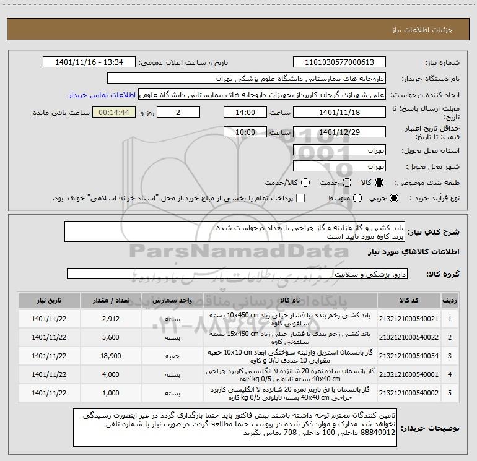The width and height of the screenshot is (477, 461).
Task: Click item code 213212000540002
Action: tap(409, 393)
